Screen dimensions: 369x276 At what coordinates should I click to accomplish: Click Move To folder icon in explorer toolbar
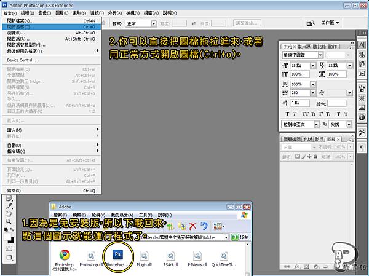pos(170,226)
